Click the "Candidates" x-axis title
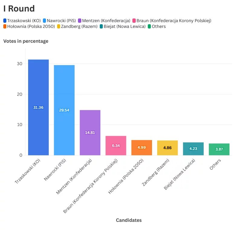Screen dimensions: 240x230 click(129, 220)
